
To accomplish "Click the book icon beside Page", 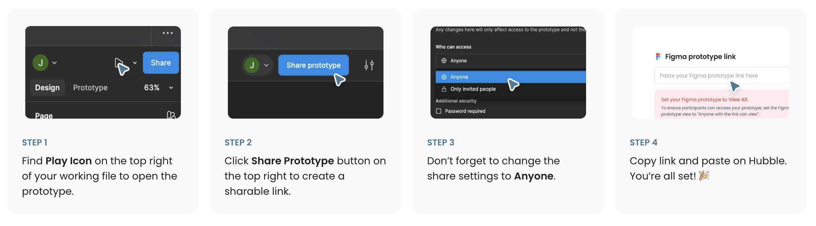I will click(x=171, y=115).
